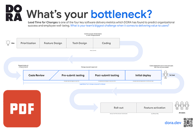Click the Initial deploy stage

[x=143, y=75]
